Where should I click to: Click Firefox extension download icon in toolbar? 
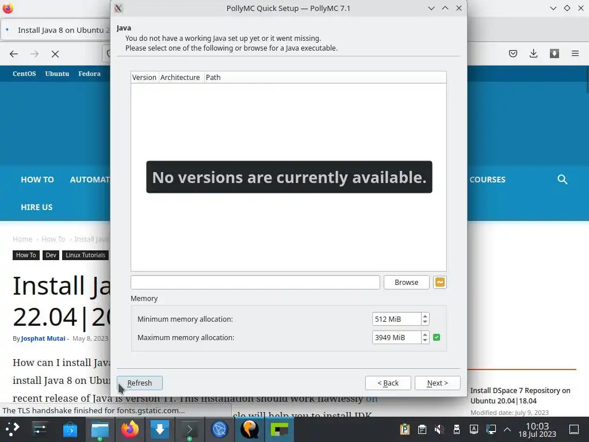554,54
